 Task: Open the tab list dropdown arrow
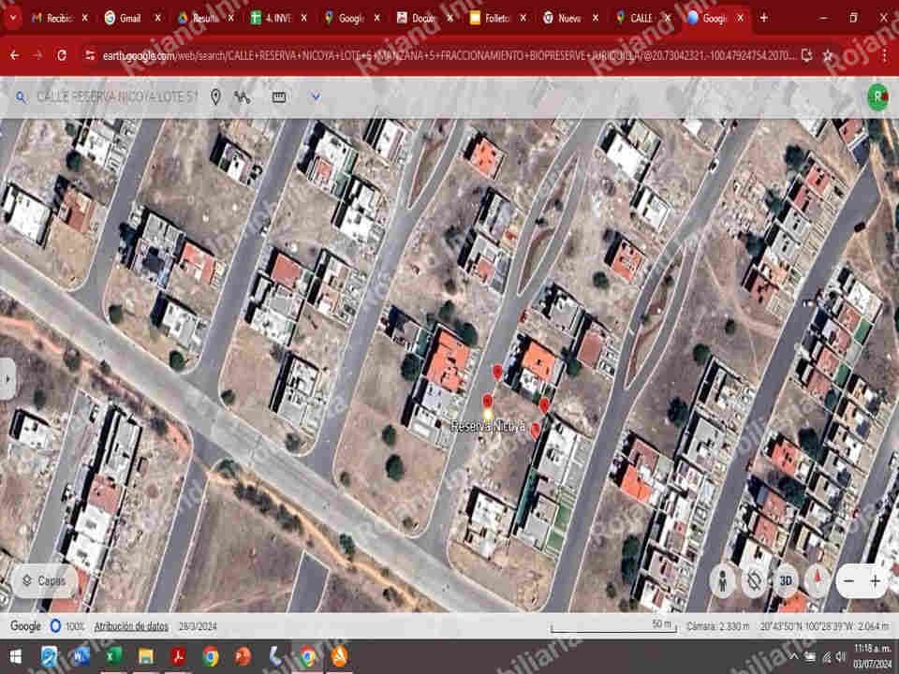tap(12, 18)
